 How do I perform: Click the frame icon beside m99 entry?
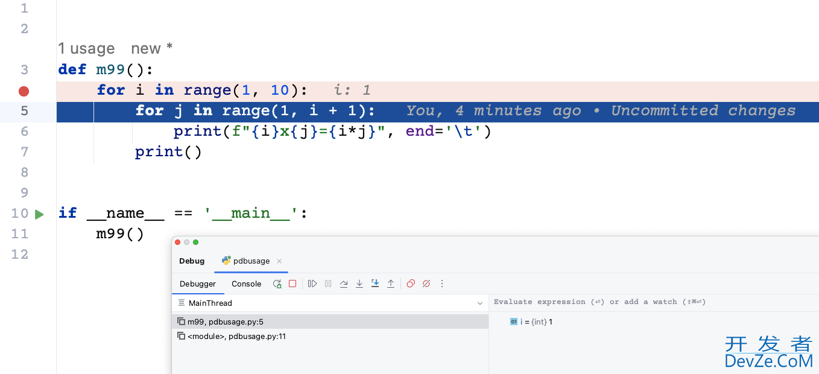pos(181,322)
